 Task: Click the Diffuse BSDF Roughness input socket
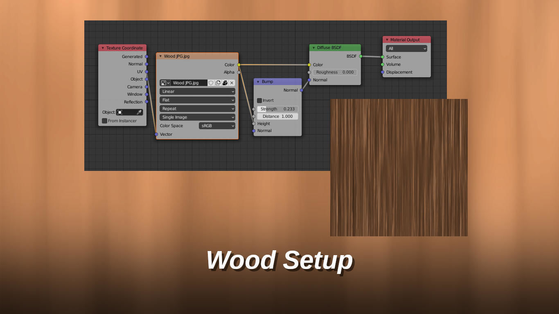coord(309,72)
